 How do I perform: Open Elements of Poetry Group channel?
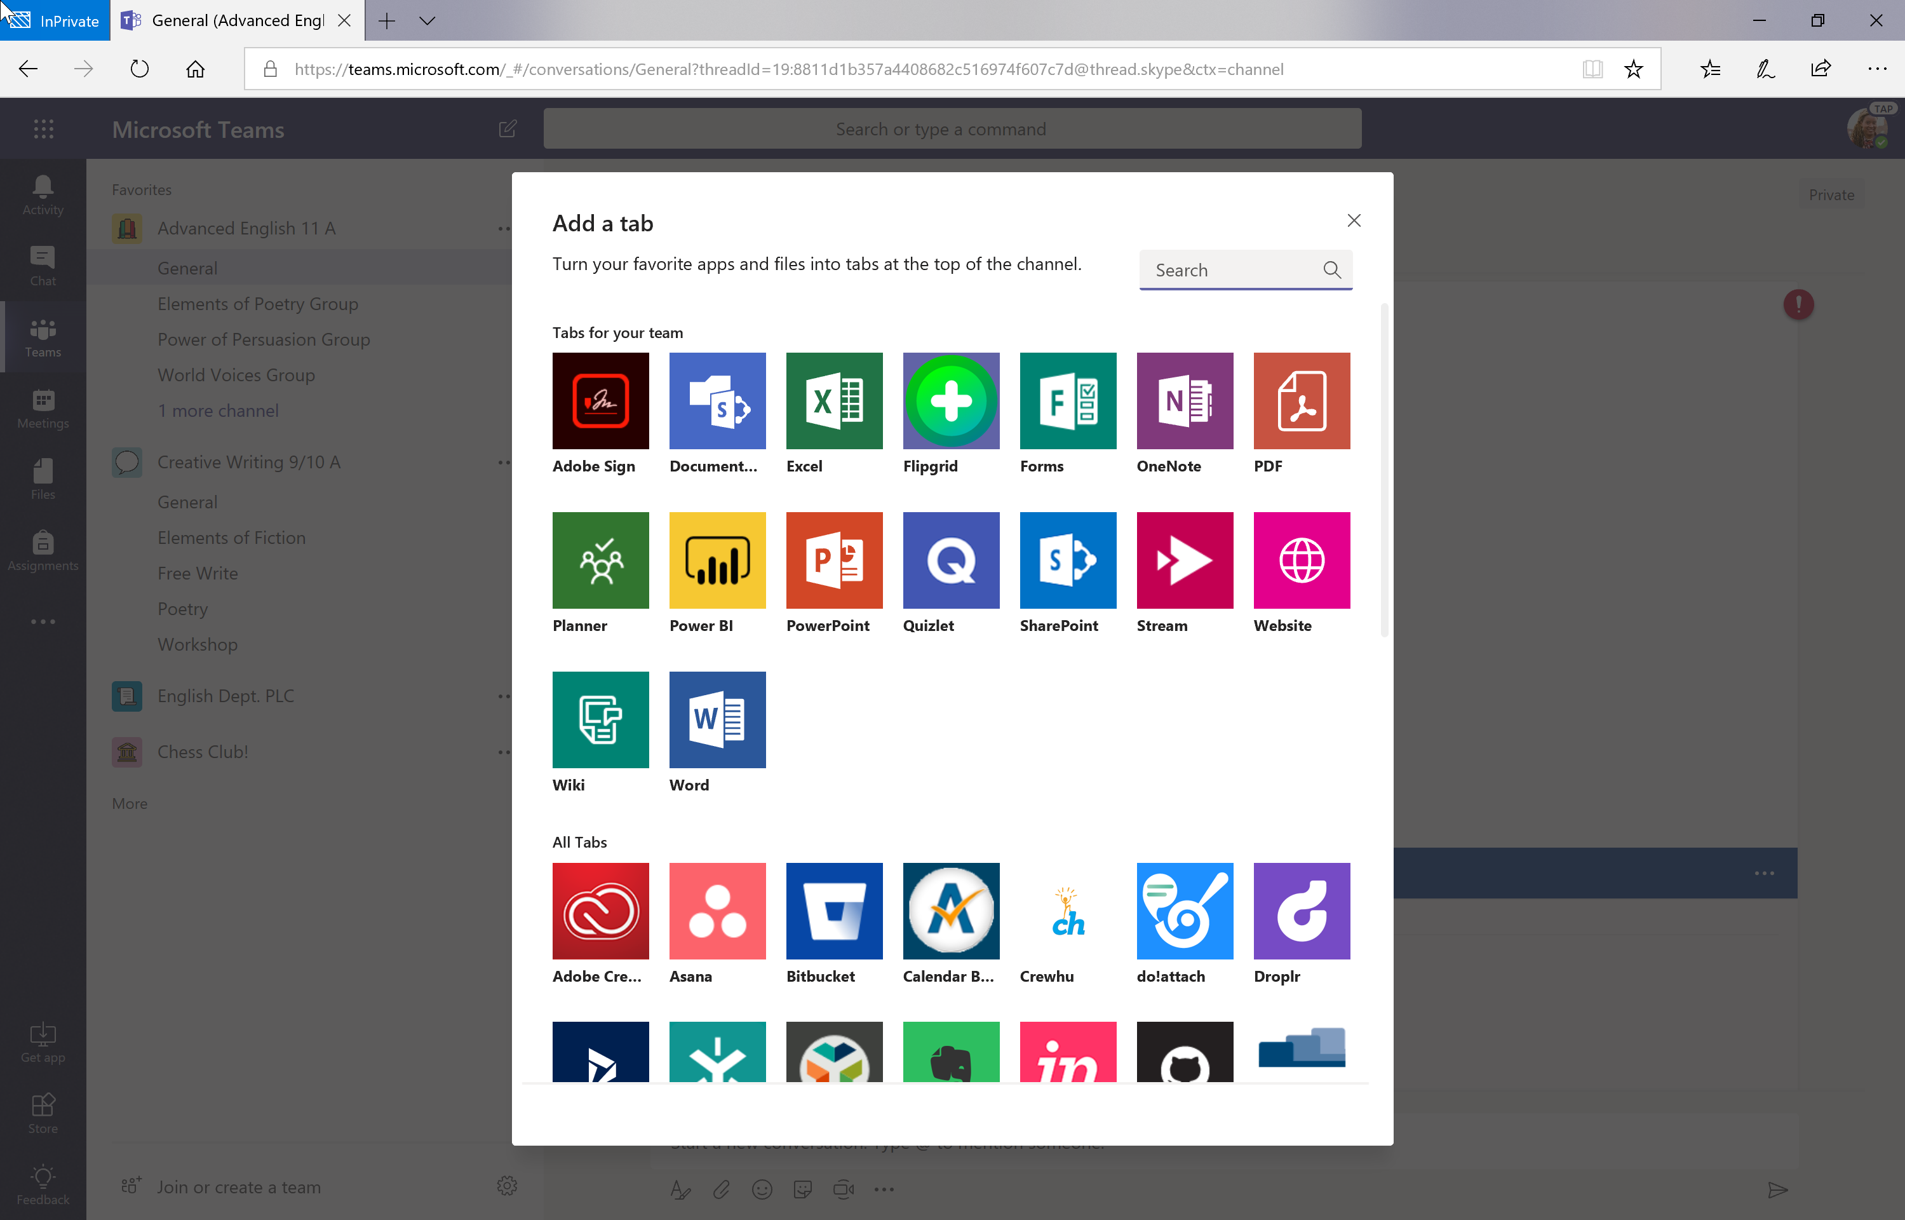[x=258, y=304]
